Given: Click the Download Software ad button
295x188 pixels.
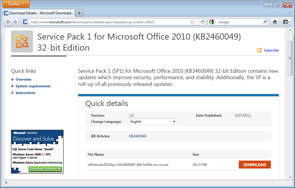Looking at the screenshot, I should click(45, 169).
